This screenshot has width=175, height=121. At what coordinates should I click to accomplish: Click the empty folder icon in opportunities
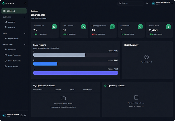[63, 98]
